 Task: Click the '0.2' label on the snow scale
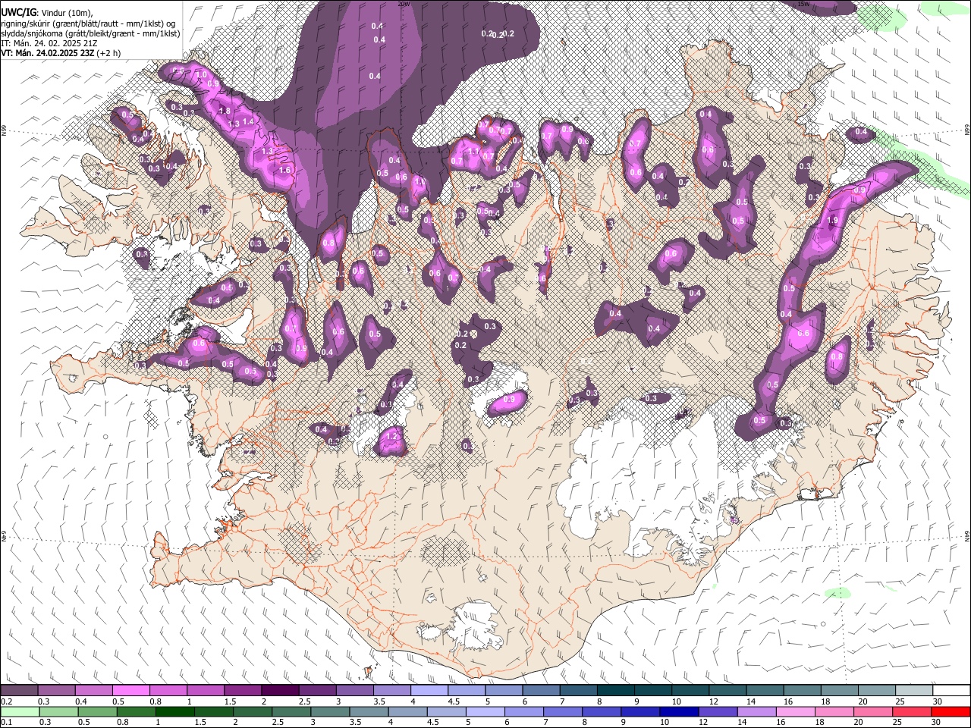pyautogui.click(x=6, y=701)
